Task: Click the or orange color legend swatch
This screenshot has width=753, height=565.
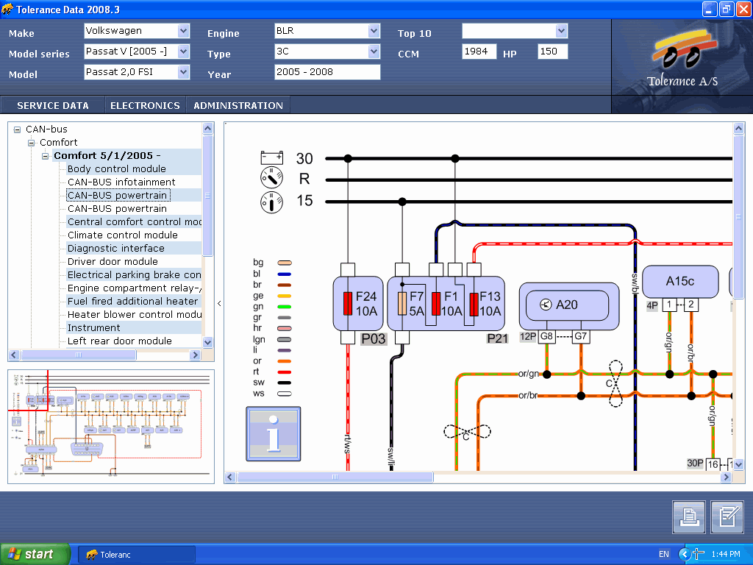Action: pyautogui.click(x=285, y=361)
